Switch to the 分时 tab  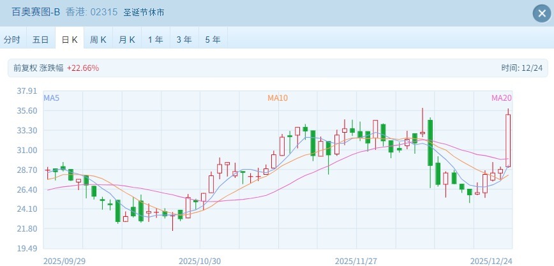pyautogui.click(x=12, y=40)
